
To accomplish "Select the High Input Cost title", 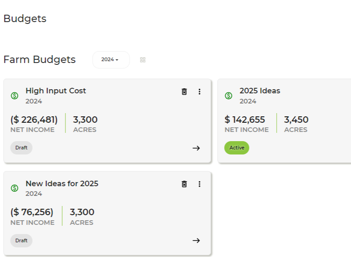I will coord(56,91).
